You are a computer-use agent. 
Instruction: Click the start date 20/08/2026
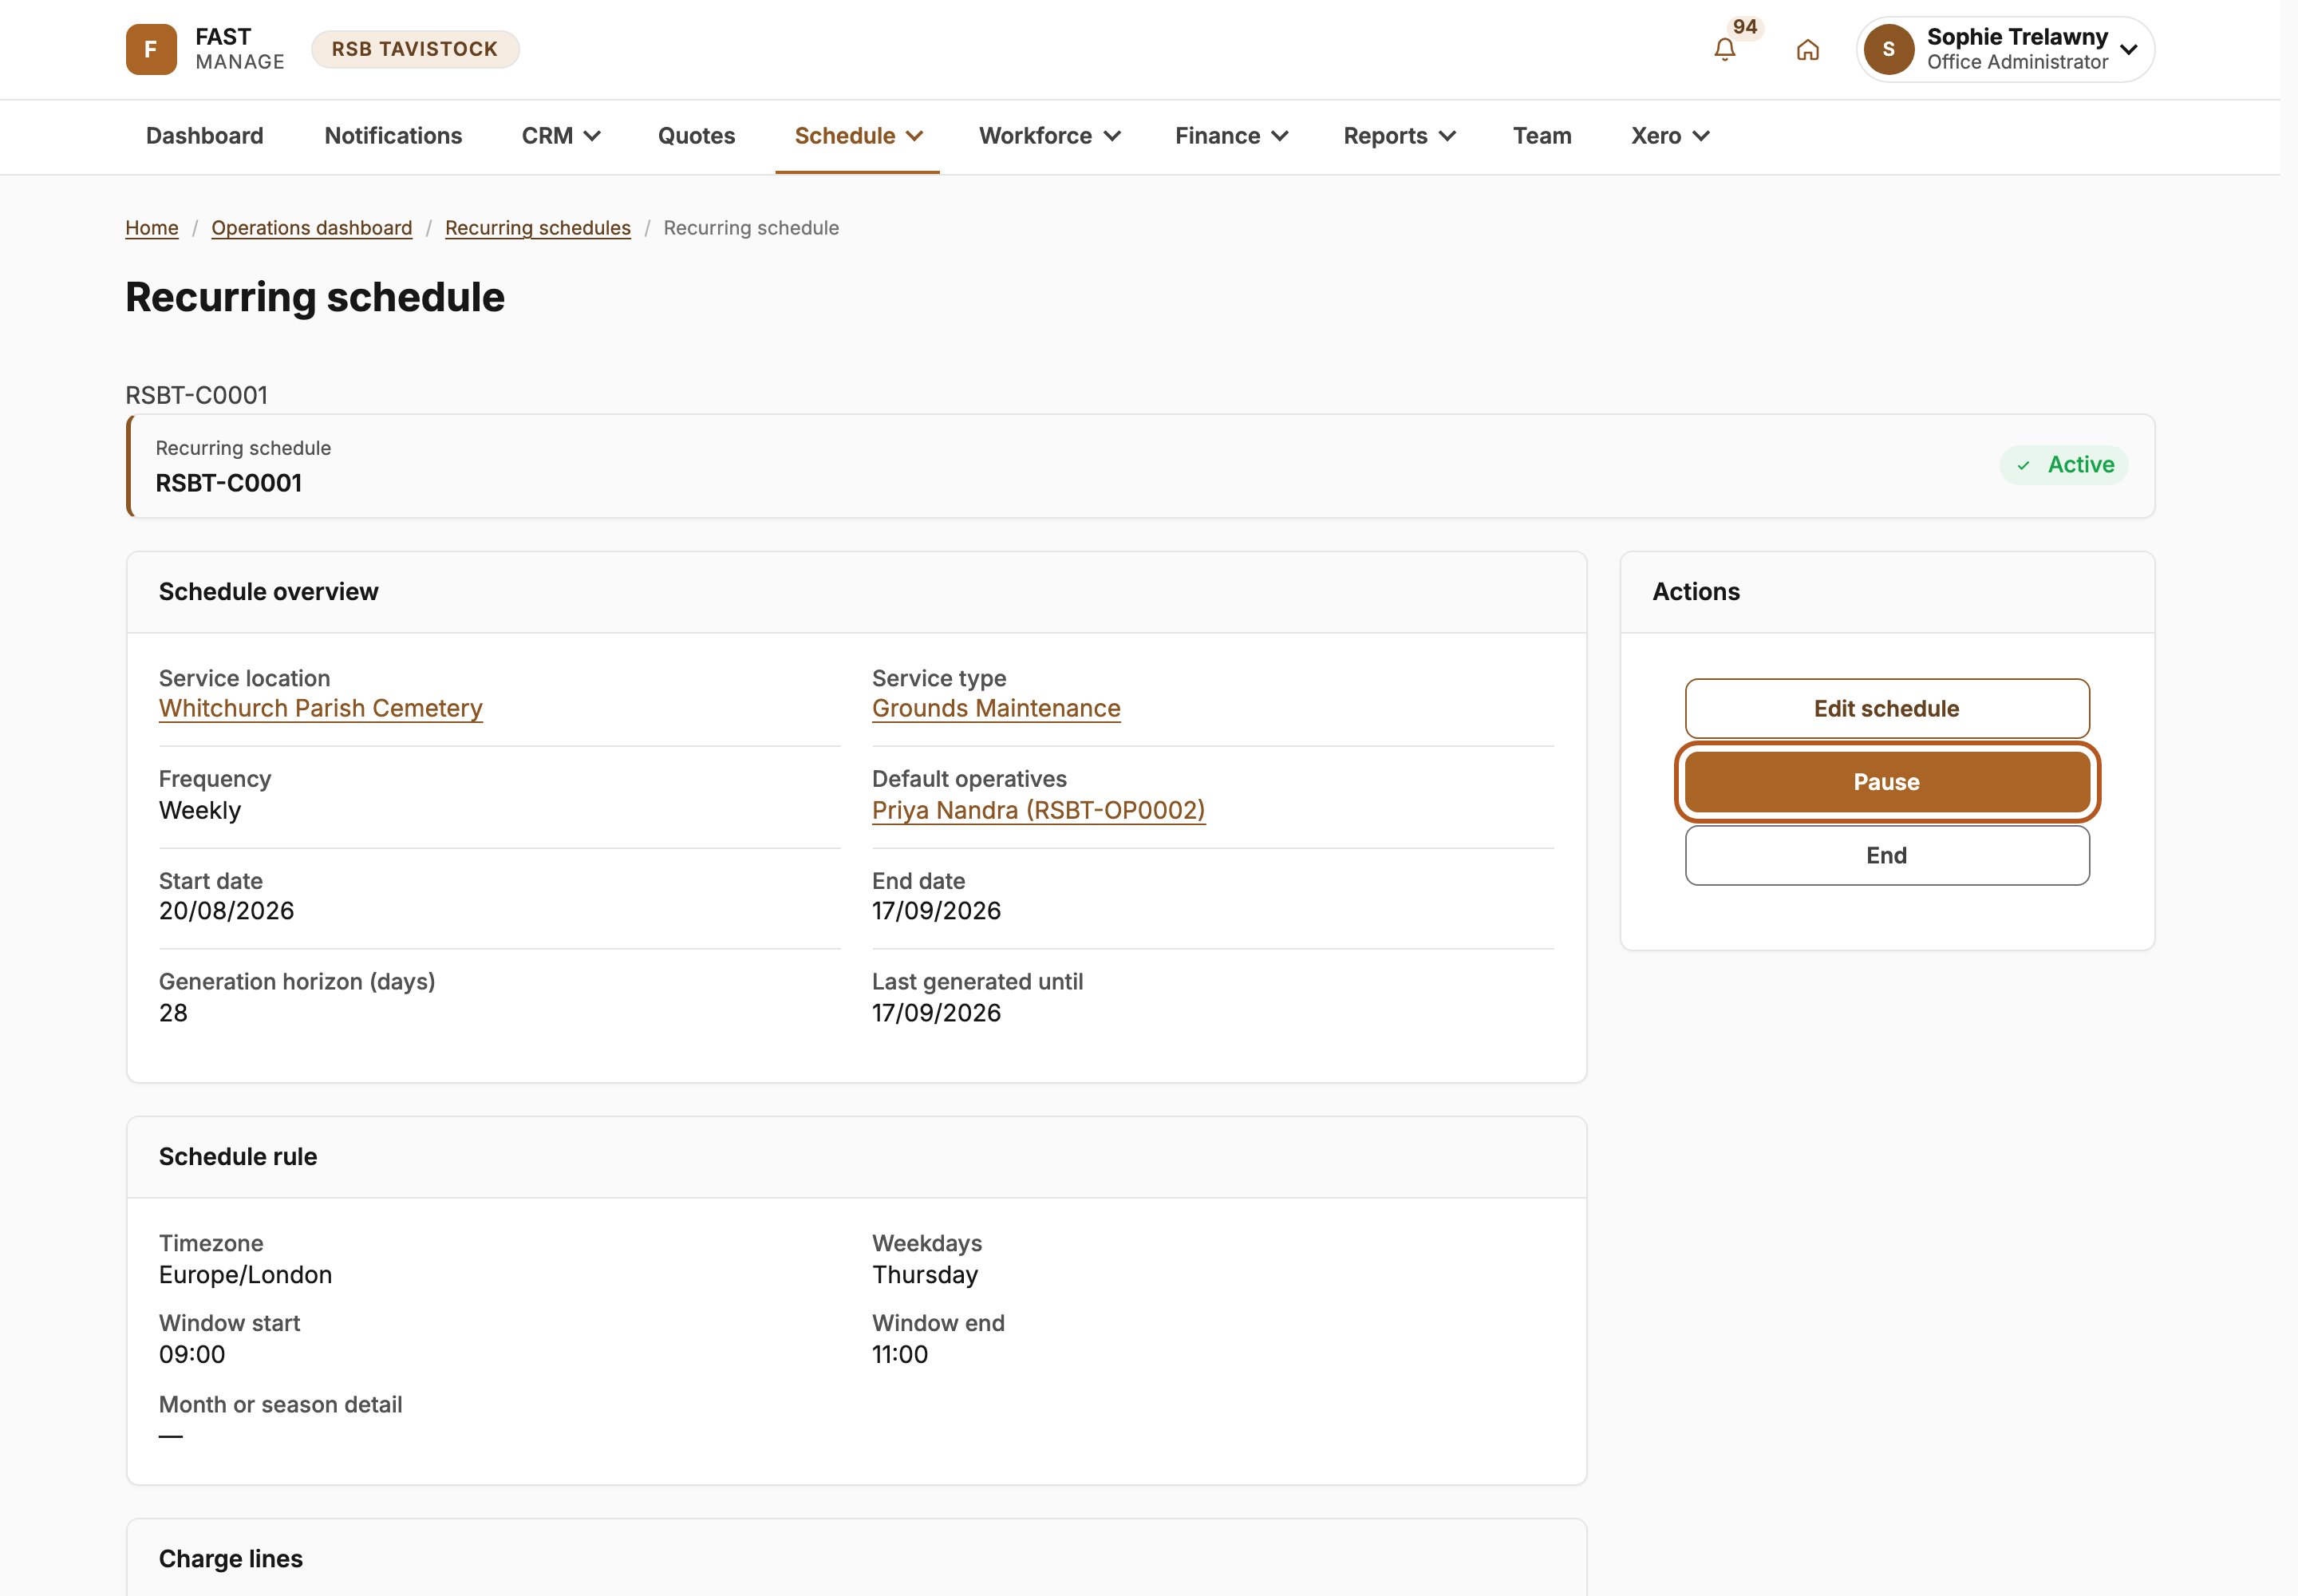point(227,911)
